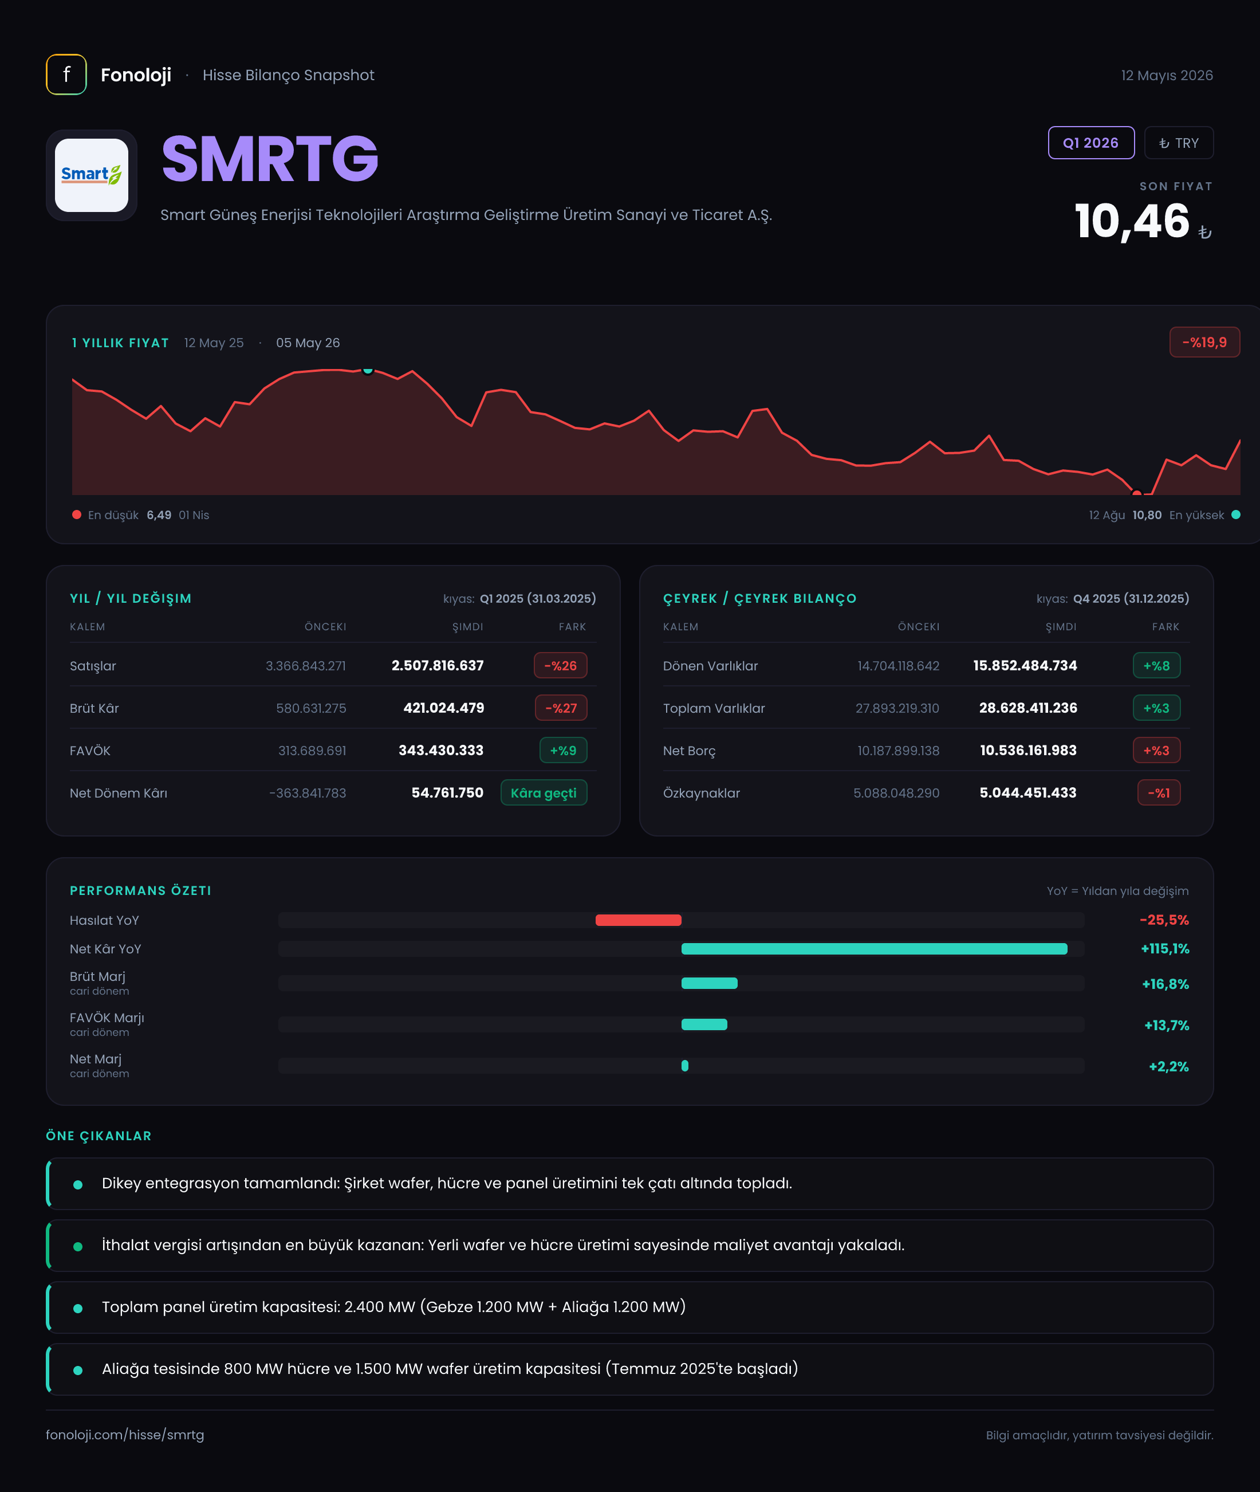Screen dimensions: 1260x1492
Task: Click the lowest price 6,49 value
Action: tap(159, 515)
